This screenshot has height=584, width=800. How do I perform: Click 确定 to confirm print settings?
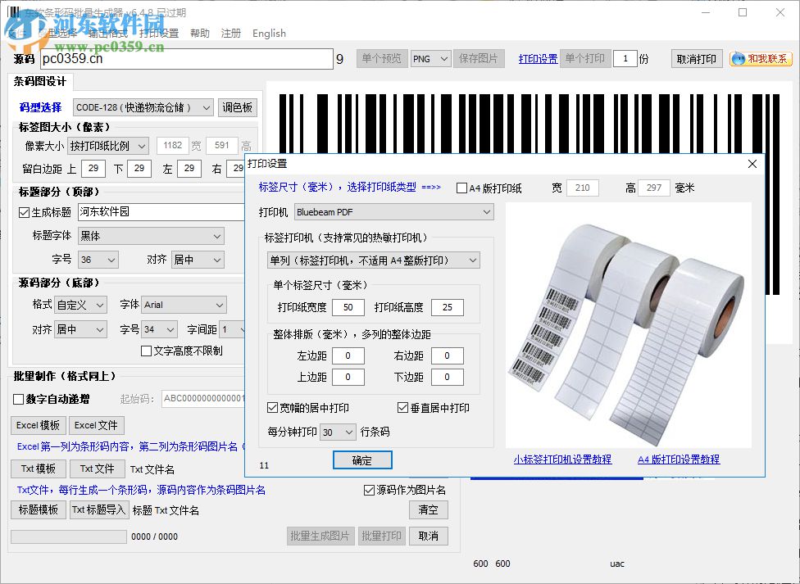coord(362,460)
